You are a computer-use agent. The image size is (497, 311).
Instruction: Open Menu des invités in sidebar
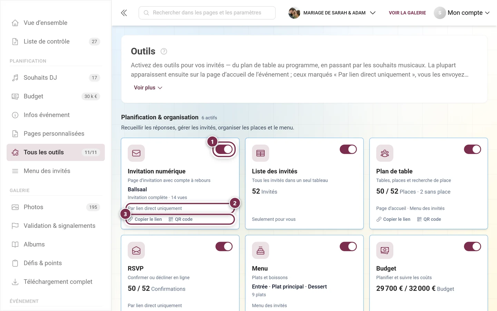[x=56, y=171]
